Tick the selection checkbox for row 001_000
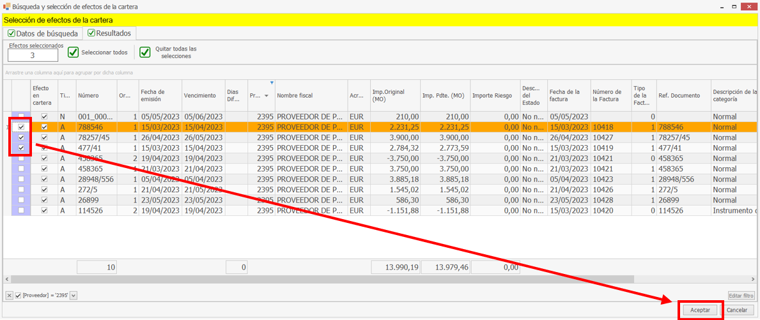 [21, 117]
